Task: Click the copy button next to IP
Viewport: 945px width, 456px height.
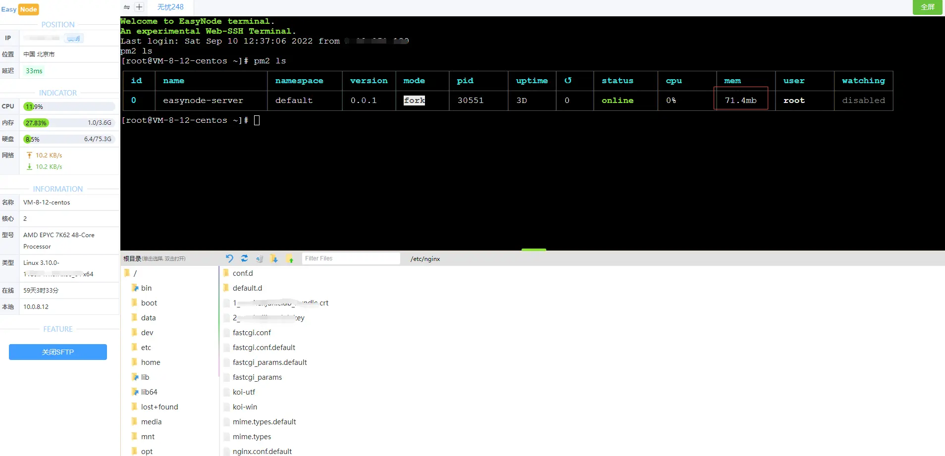Action: (74, 38)
